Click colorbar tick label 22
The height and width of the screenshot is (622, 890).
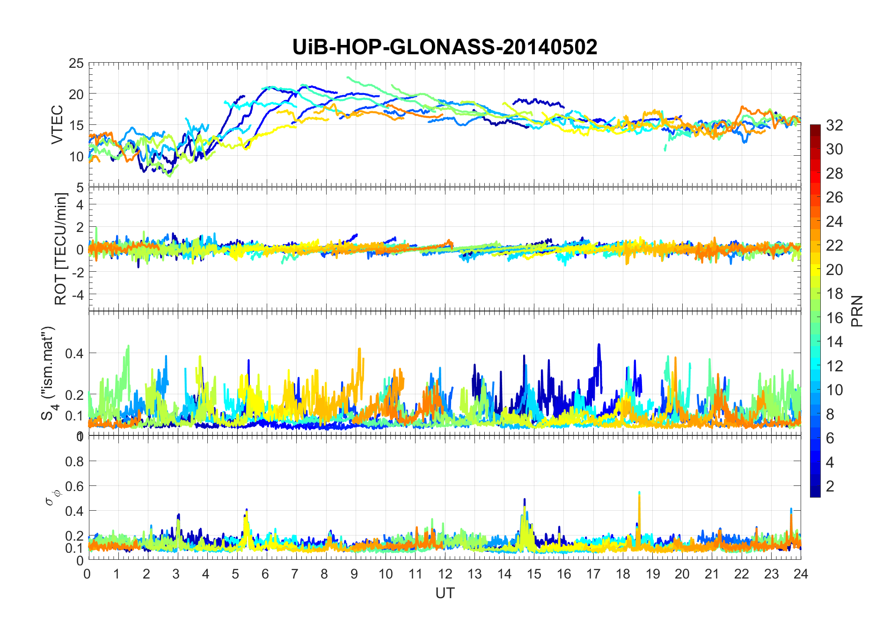pos(834,246)
